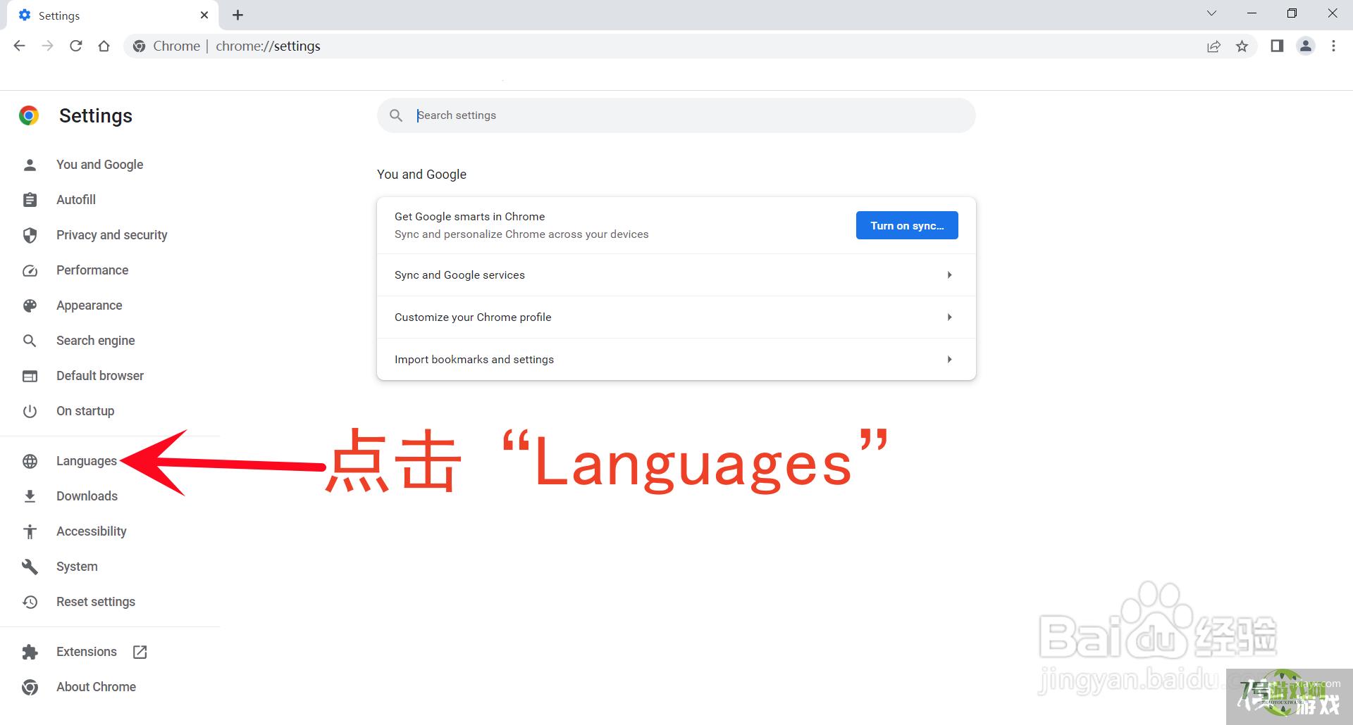Click the site info Chrome icon in address bar
Viewport: 1353px width, 725px height.
pyautogui.click(x=140, y=46)
